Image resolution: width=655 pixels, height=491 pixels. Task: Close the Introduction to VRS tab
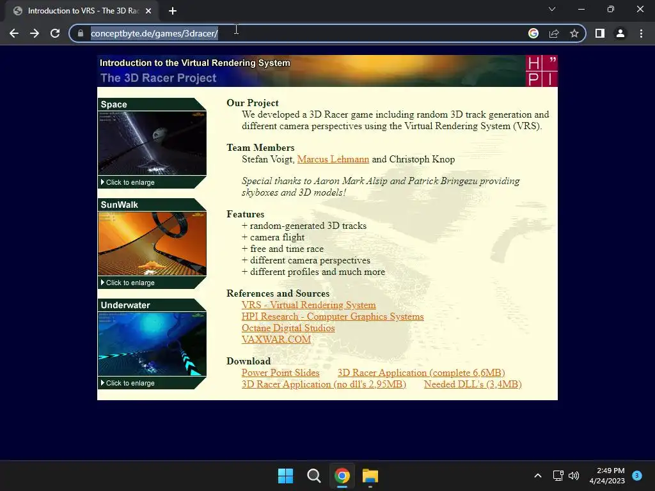[148, 11]
